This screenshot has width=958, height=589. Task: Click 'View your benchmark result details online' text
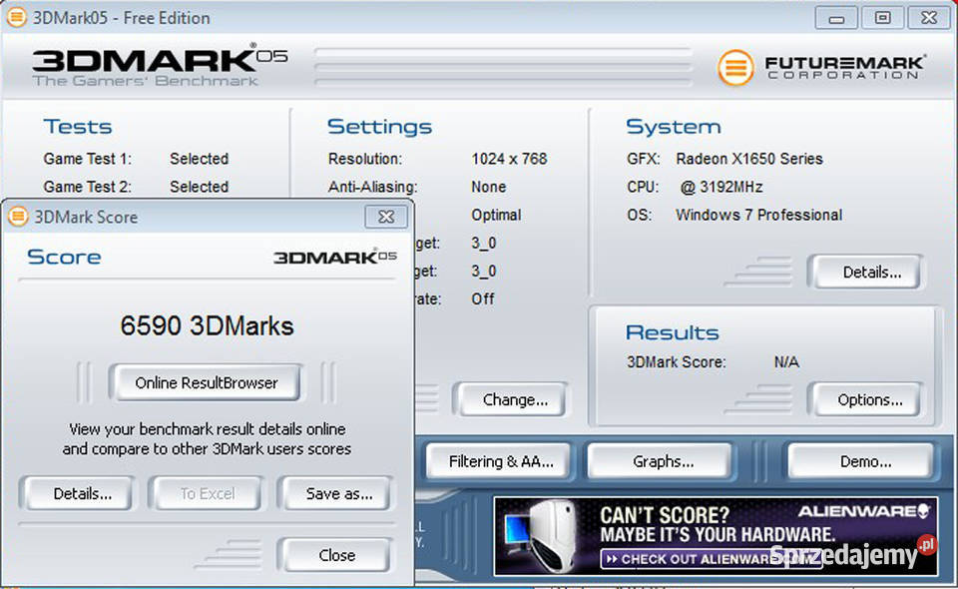pyautogui.click(x=208, y=429)
